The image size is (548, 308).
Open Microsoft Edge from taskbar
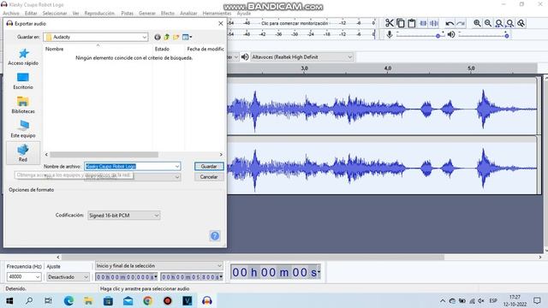pyautogui.click(x=68, y=300)
